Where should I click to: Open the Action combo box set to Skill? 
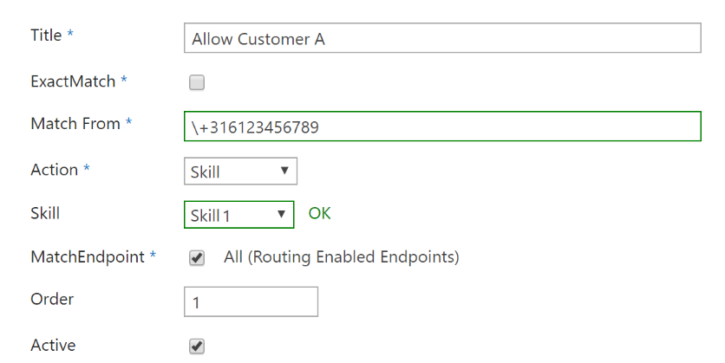(240, 171)
